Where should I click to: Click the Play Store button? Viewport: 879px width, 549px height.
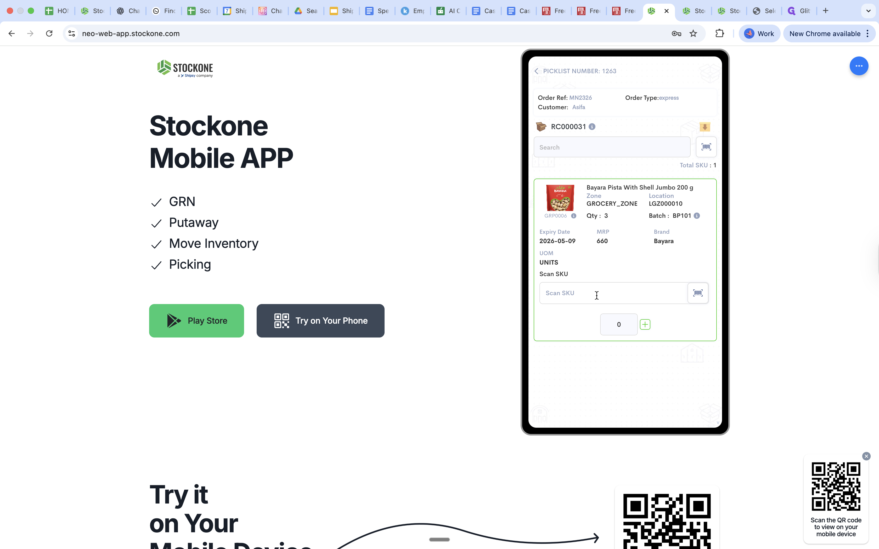pyautogui.click(x=196, y=321)
